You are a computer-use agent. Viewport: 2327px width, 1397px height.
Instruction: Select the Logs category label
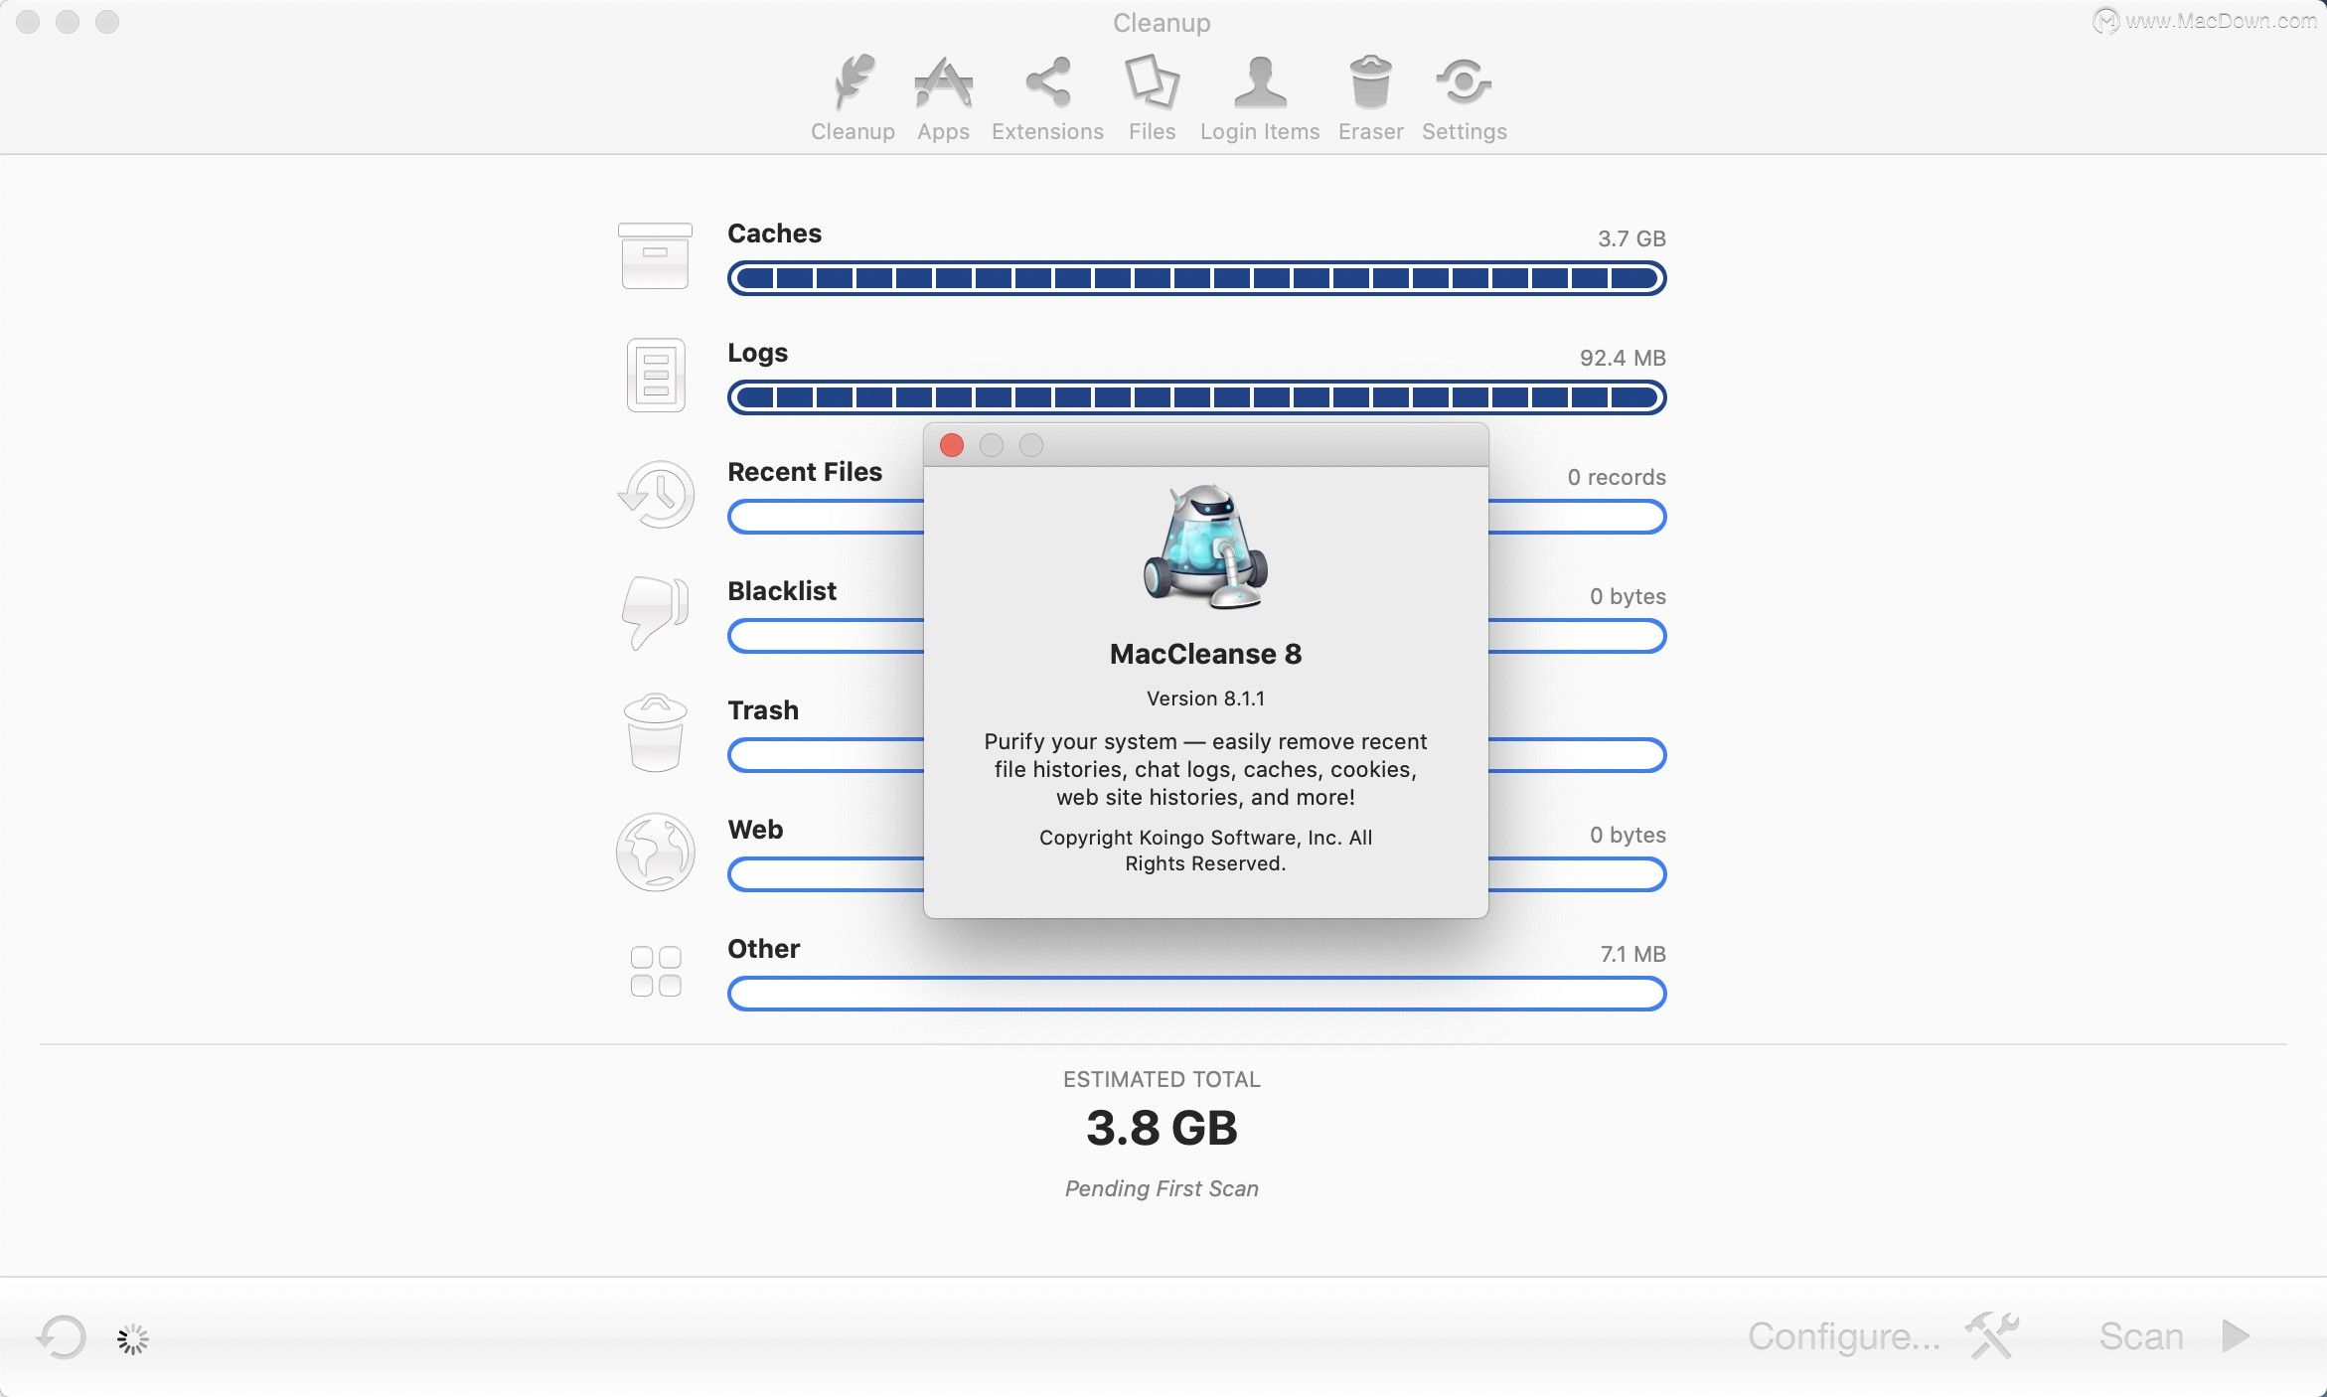tap(757, 354)
